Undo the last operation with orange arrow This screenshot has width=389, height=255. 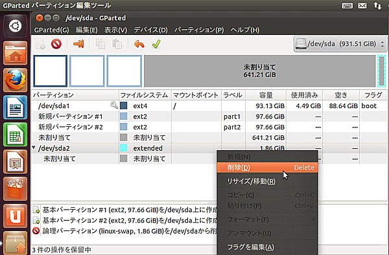139,44
